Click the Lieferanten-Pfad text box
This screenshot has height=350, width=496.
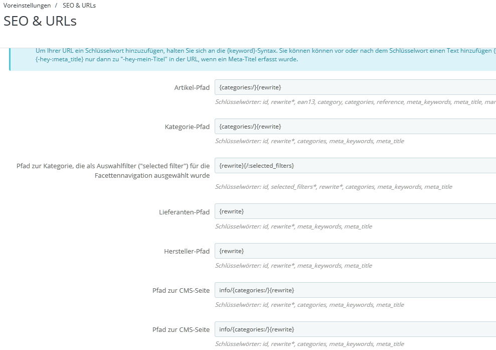point(301,211)
